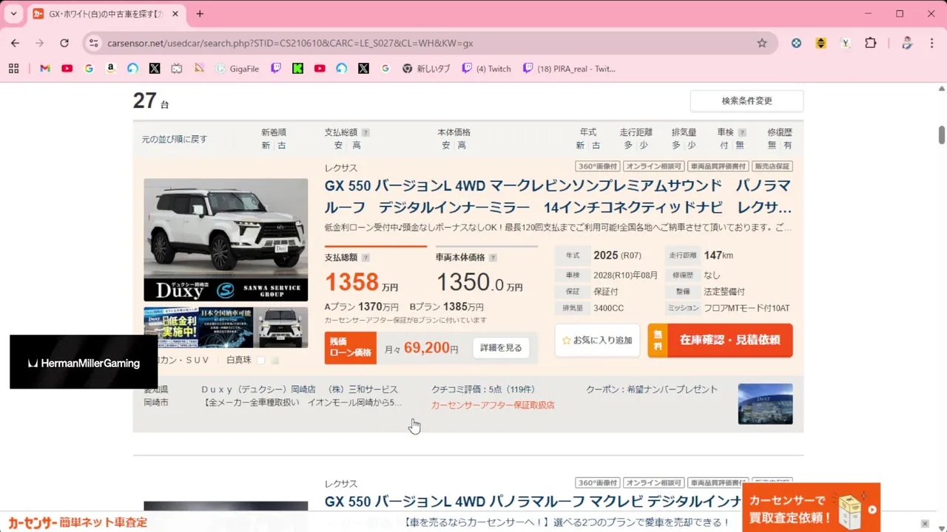
Task: Open the マークレビンソン GX 550 listing title
Action: (558, 197)
